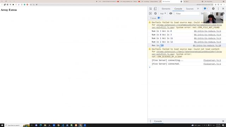Open source link for 'Num is 8 Acc is 3'
226x127 pixels.
(x=207, y=35)
